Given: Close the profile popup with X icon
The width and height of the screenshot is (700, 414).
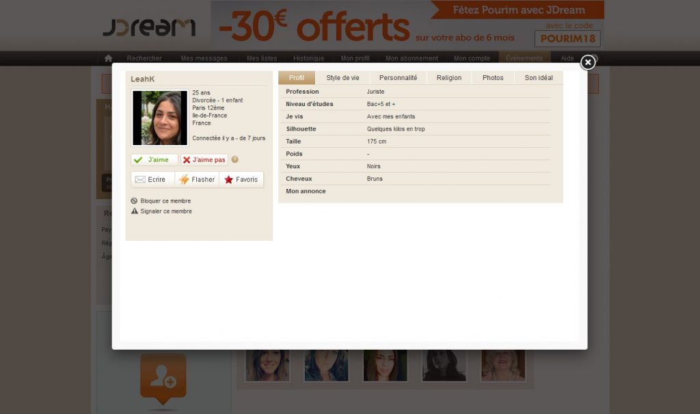Looking at the screenshot, I should (587, 62).
